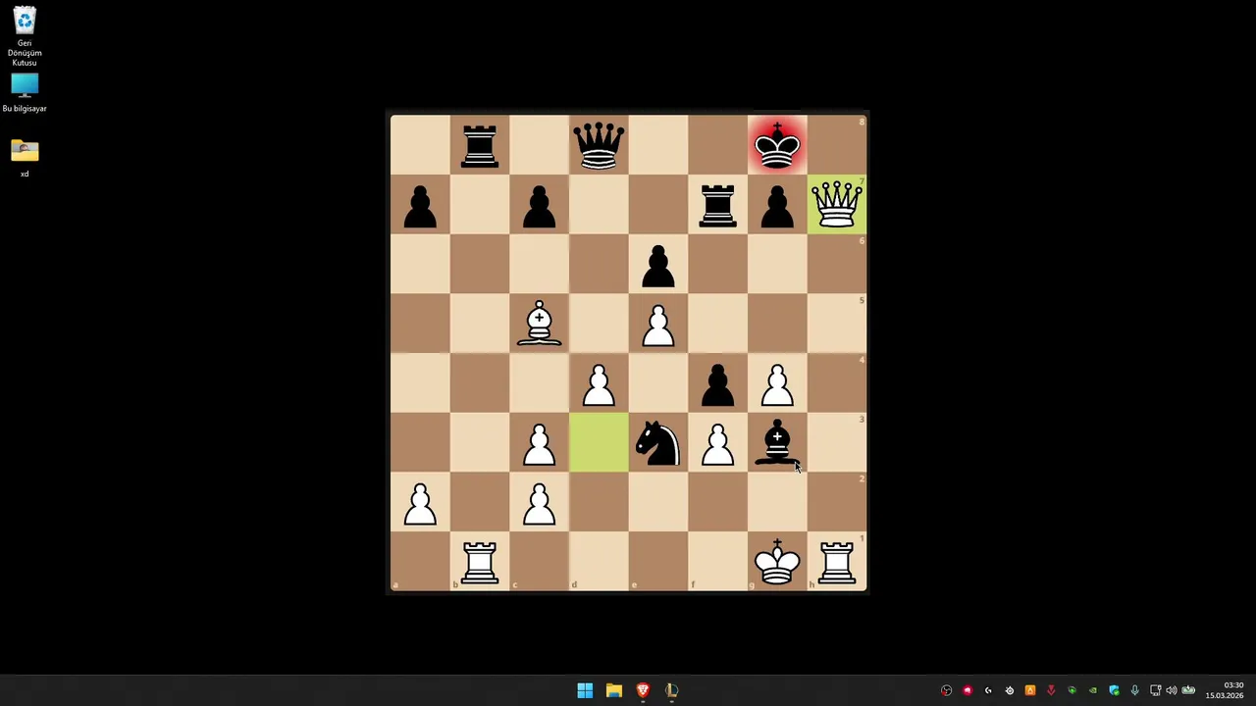Open File Explorer from the taskbar
This screenshot has width=1256, height=706.
point(614,690)
